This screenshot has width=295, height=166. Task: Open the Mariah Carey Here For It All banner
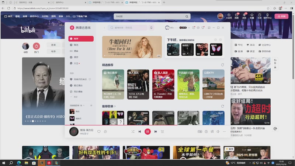pyautogui.click(x=132, y=47)
